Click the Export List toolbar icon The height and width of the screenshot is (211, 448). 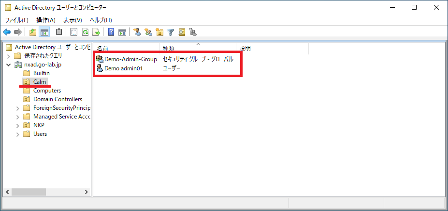point(96,32)
